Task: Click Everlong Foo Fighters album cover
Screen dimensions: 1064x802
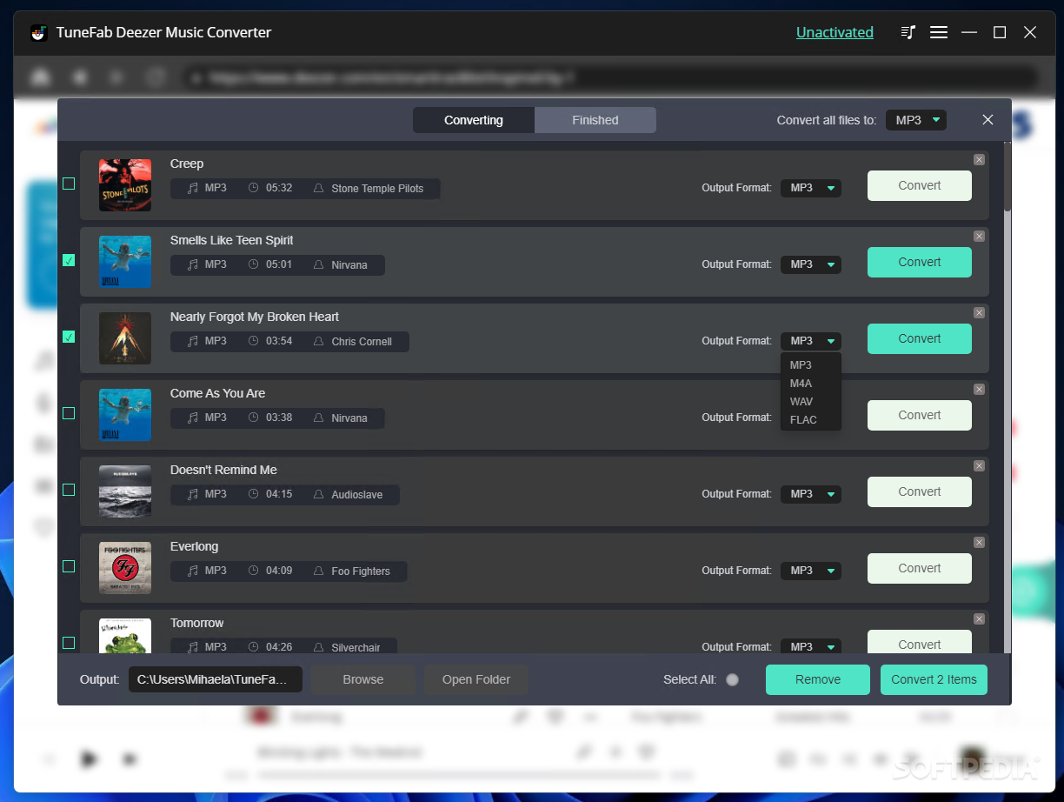Action: [125, 568]
